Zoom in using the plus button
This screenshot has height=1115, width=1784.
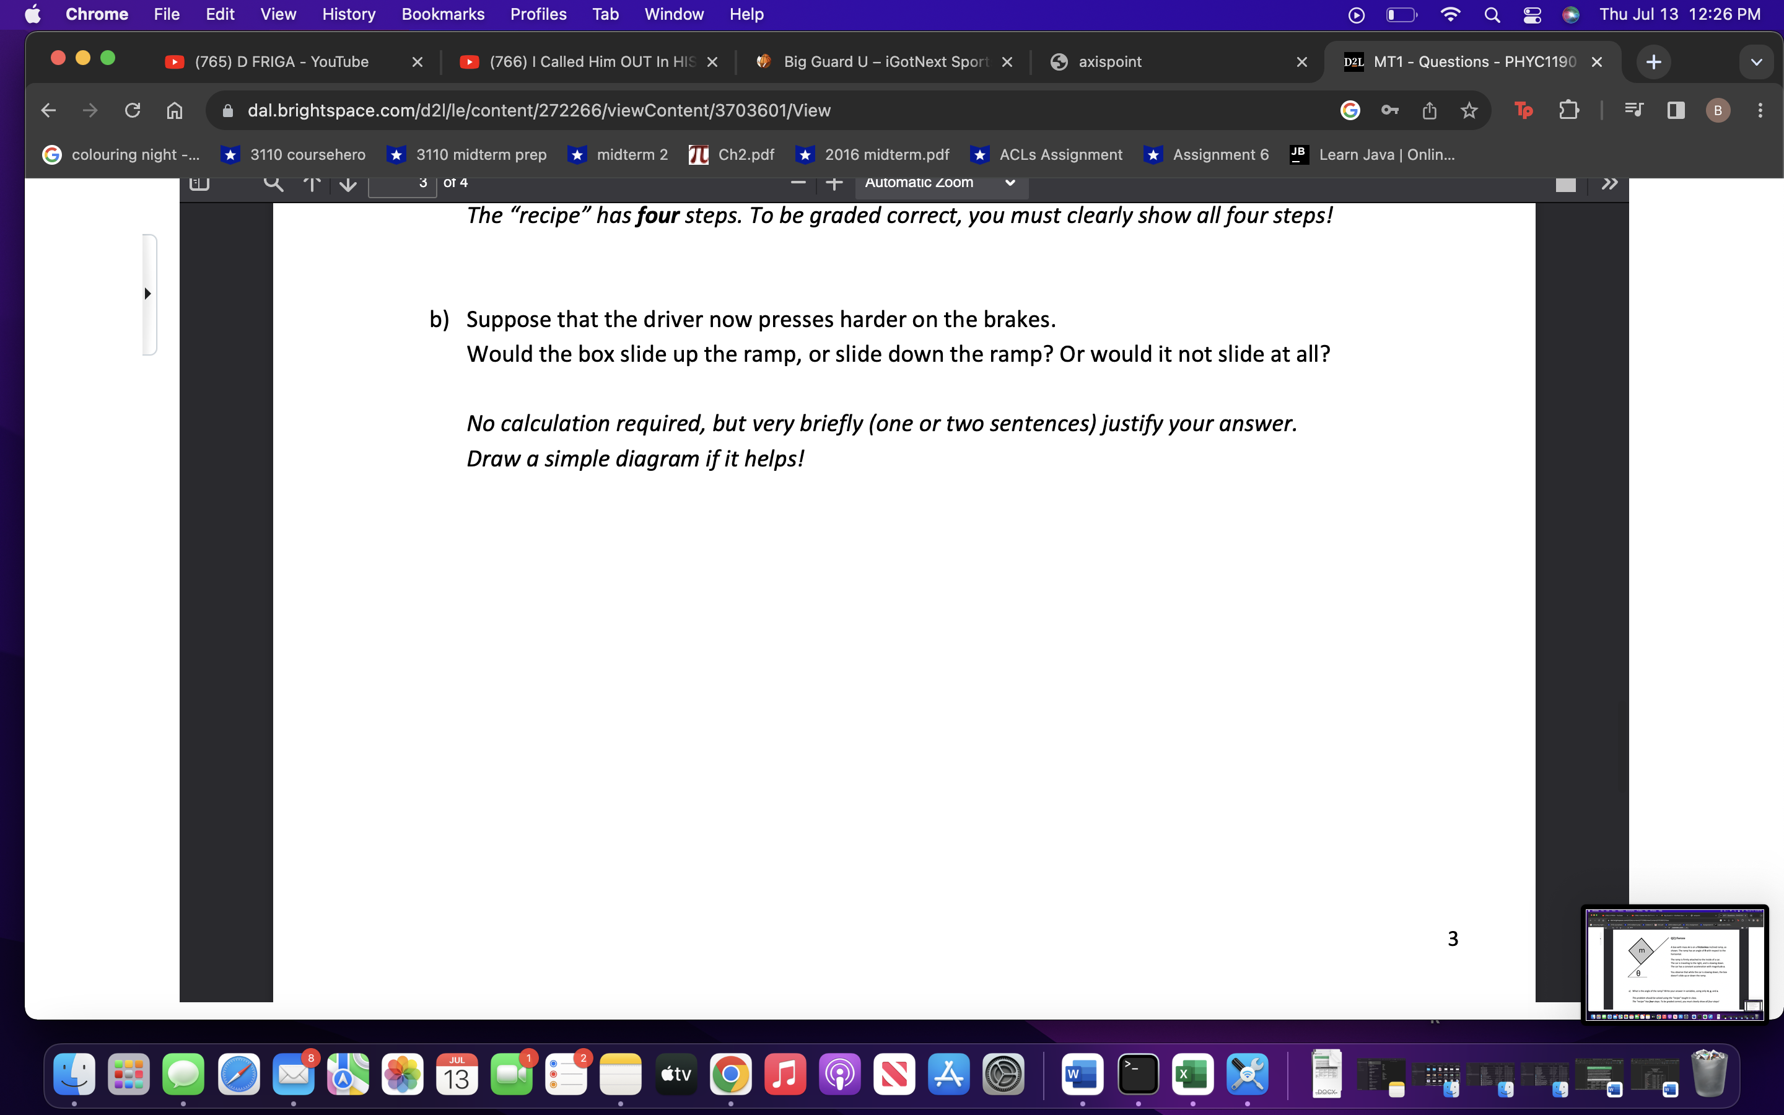point(834,183)
